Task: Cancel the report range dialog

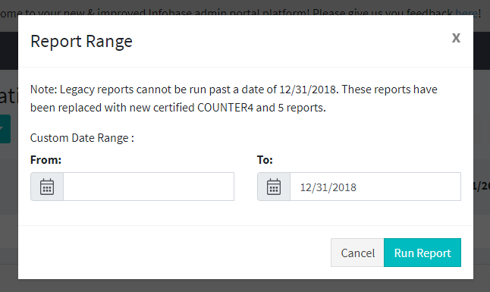Action: point(357,253)
